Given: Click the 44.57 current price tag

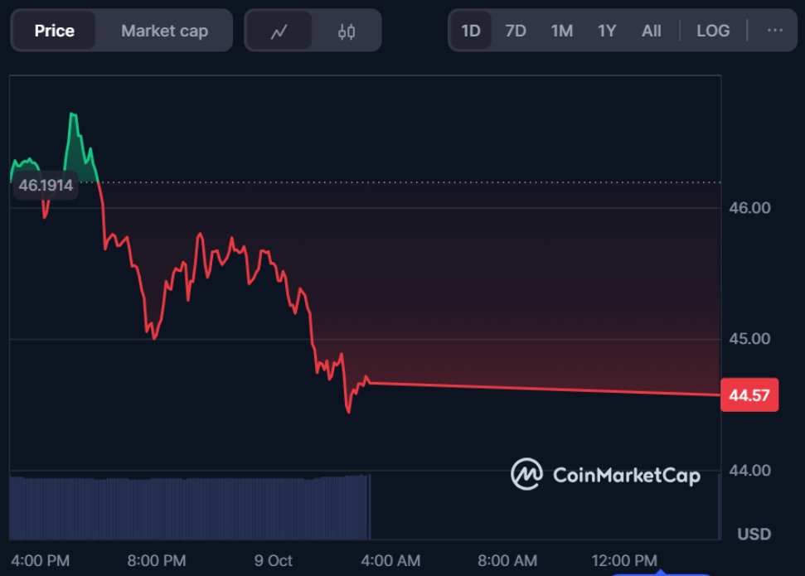Looking at the screenshot, I should [x=749, y=396].
